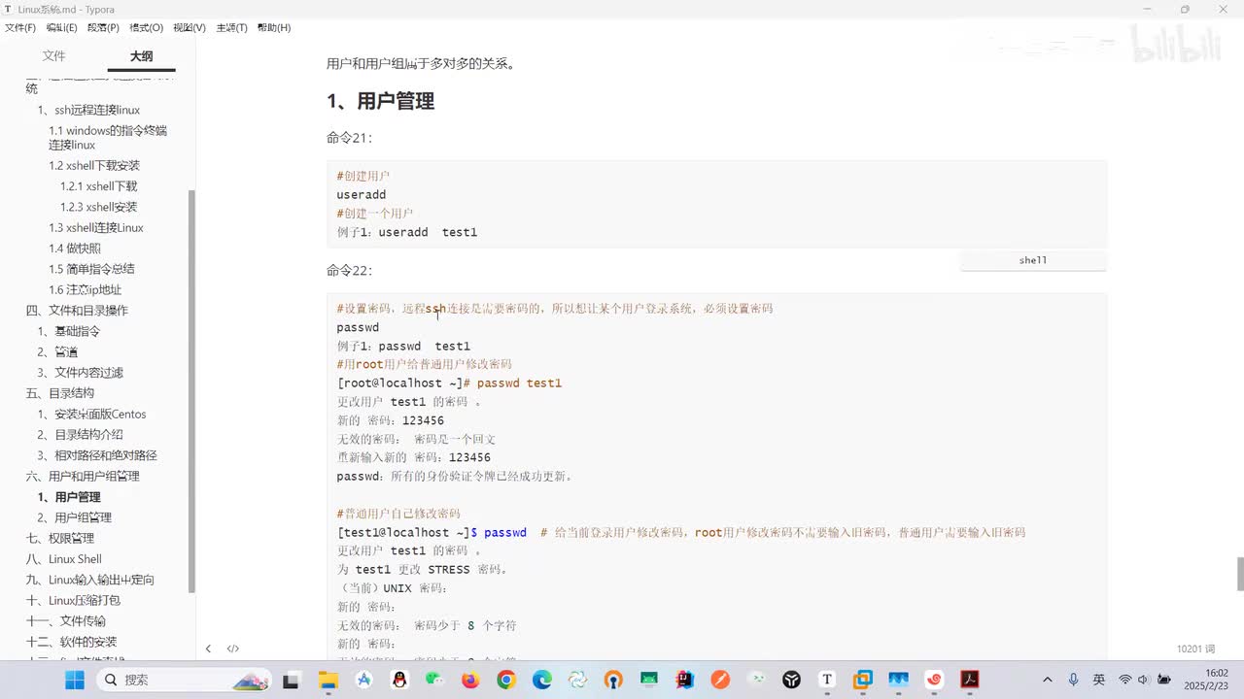1244x699 pixels.
Task: Jump to 1.2.3 xshell安装 outline
Action: [98, 207]
